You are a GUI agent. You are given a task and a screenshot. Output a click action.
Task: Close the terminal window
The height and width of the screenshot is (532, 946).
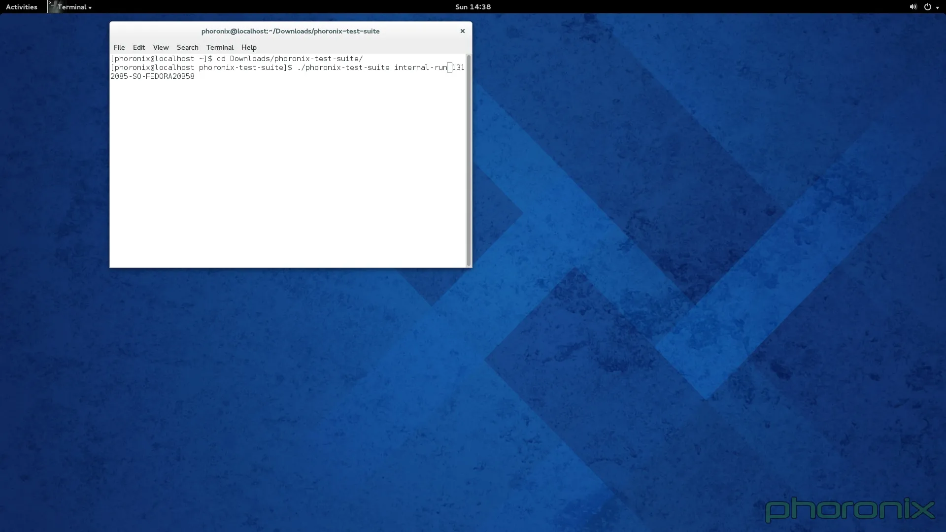[462, 31]
